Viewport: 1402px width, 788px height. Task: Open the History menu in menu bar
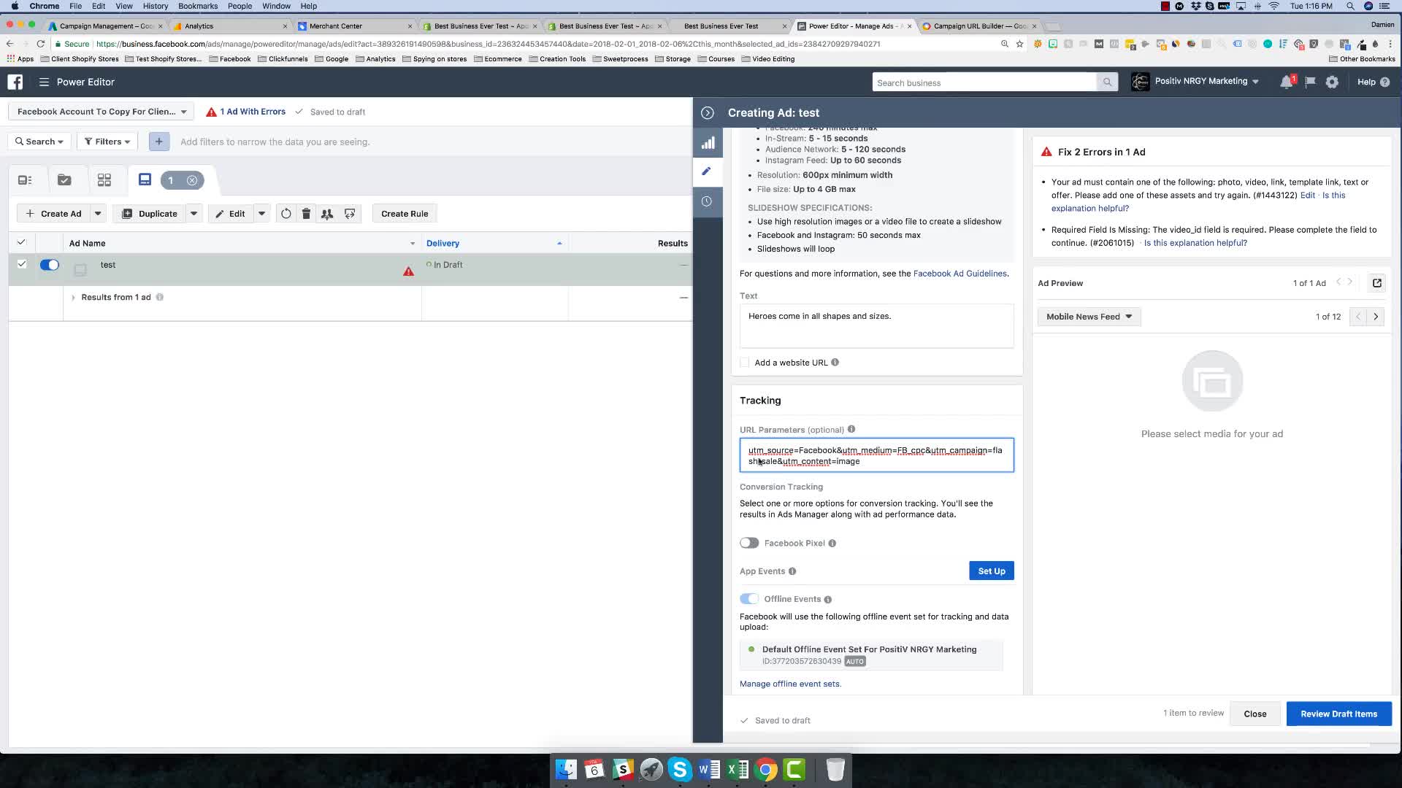point(156,6)
